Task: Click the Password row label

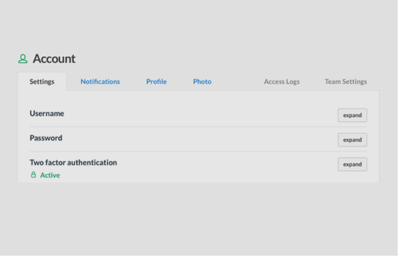Action: pyautogui.click(x=46, y=138)
